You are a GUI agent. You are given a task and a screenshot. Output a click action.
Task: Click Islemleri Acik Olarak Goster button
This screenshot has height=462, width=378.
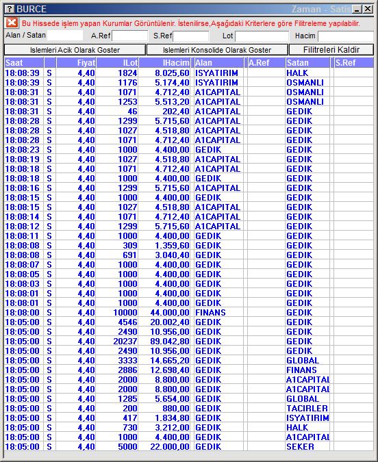[75, 50]
